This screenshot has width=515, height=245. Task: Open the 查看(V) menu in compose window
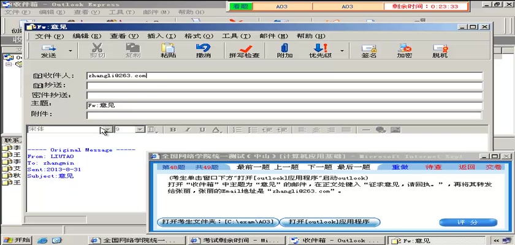point(124,36)
